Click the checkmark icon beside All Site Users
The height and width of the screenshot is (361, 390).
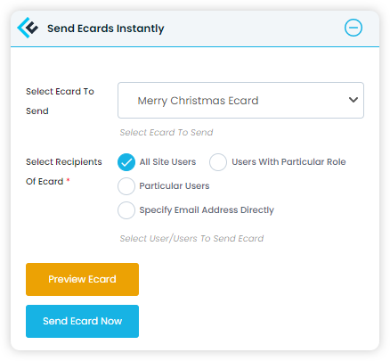click(126, 162)
